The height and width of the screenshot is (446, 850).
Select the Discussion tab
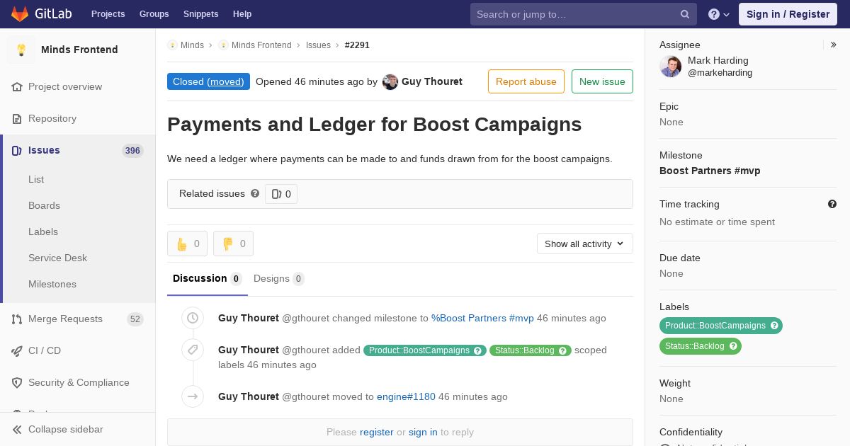pos(208,278)
